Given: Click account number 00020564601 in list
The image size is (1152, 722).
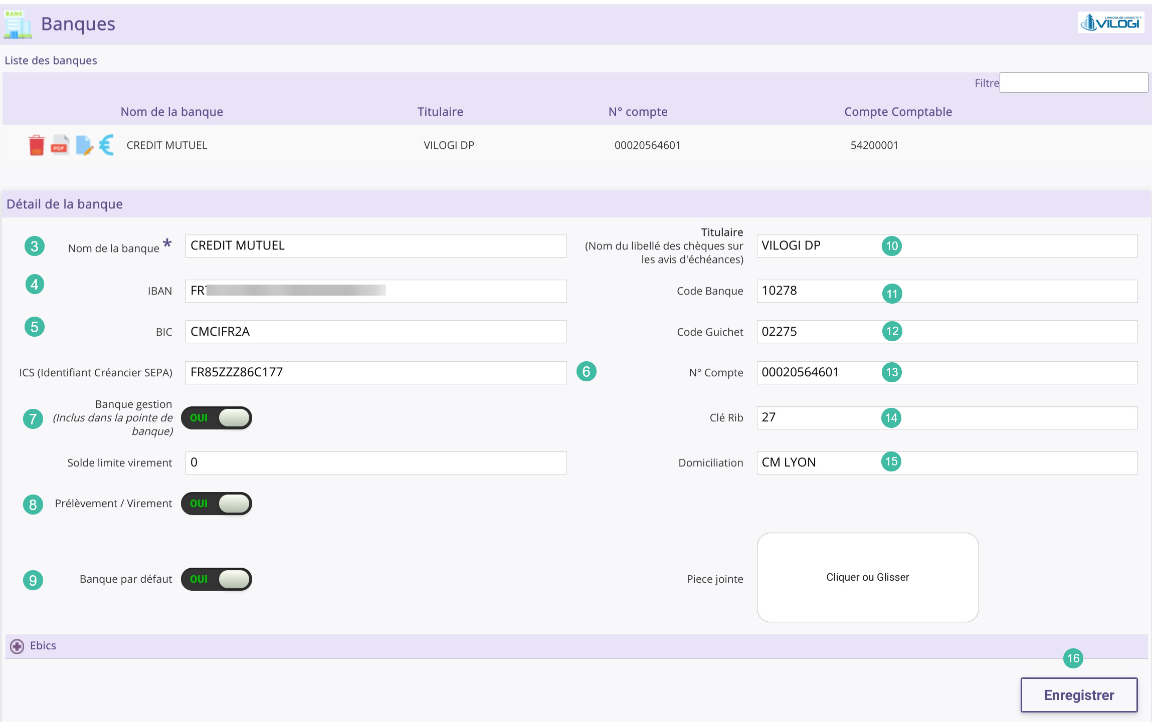Looking at the screenshot, I should [647, 145].
